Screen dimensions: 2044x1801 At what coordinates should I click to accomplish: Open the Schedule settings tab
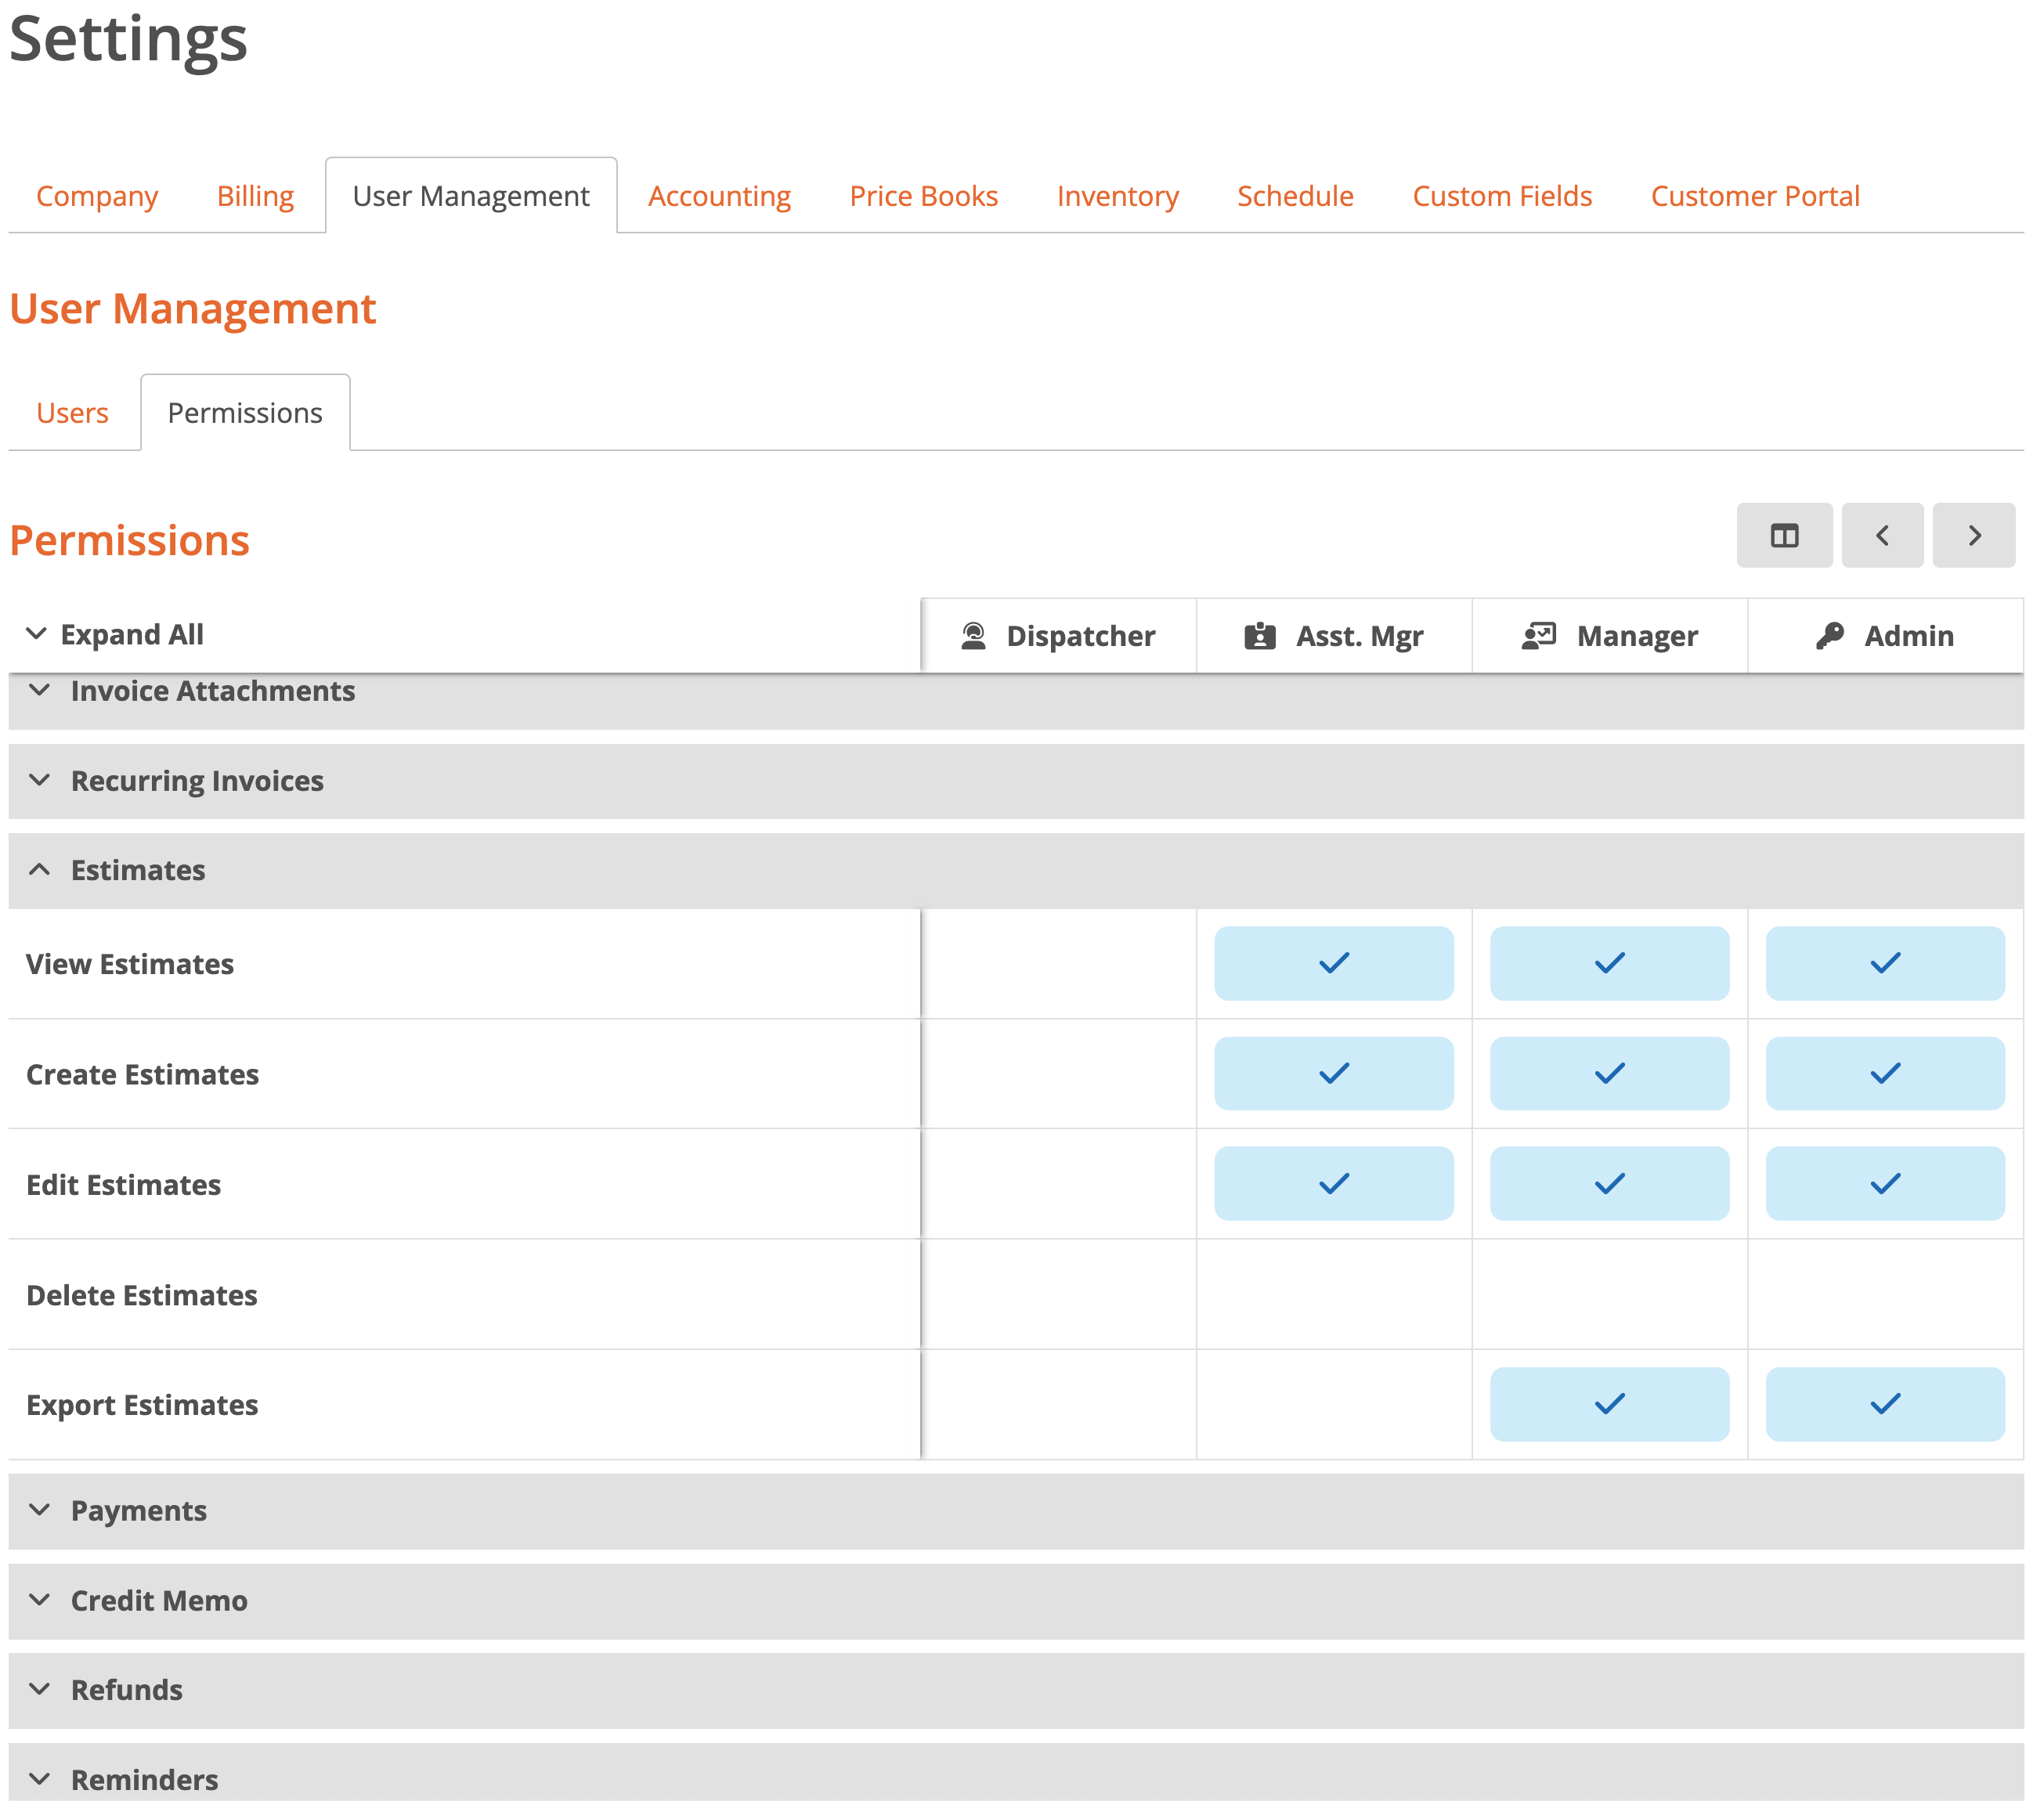click(1295, 196)
